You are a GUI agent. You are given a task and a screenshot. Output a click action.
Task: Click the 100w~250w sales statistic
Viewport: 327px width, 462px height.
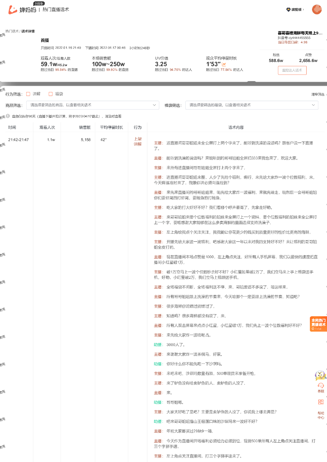pyautogui.click(x=108, y=64)
